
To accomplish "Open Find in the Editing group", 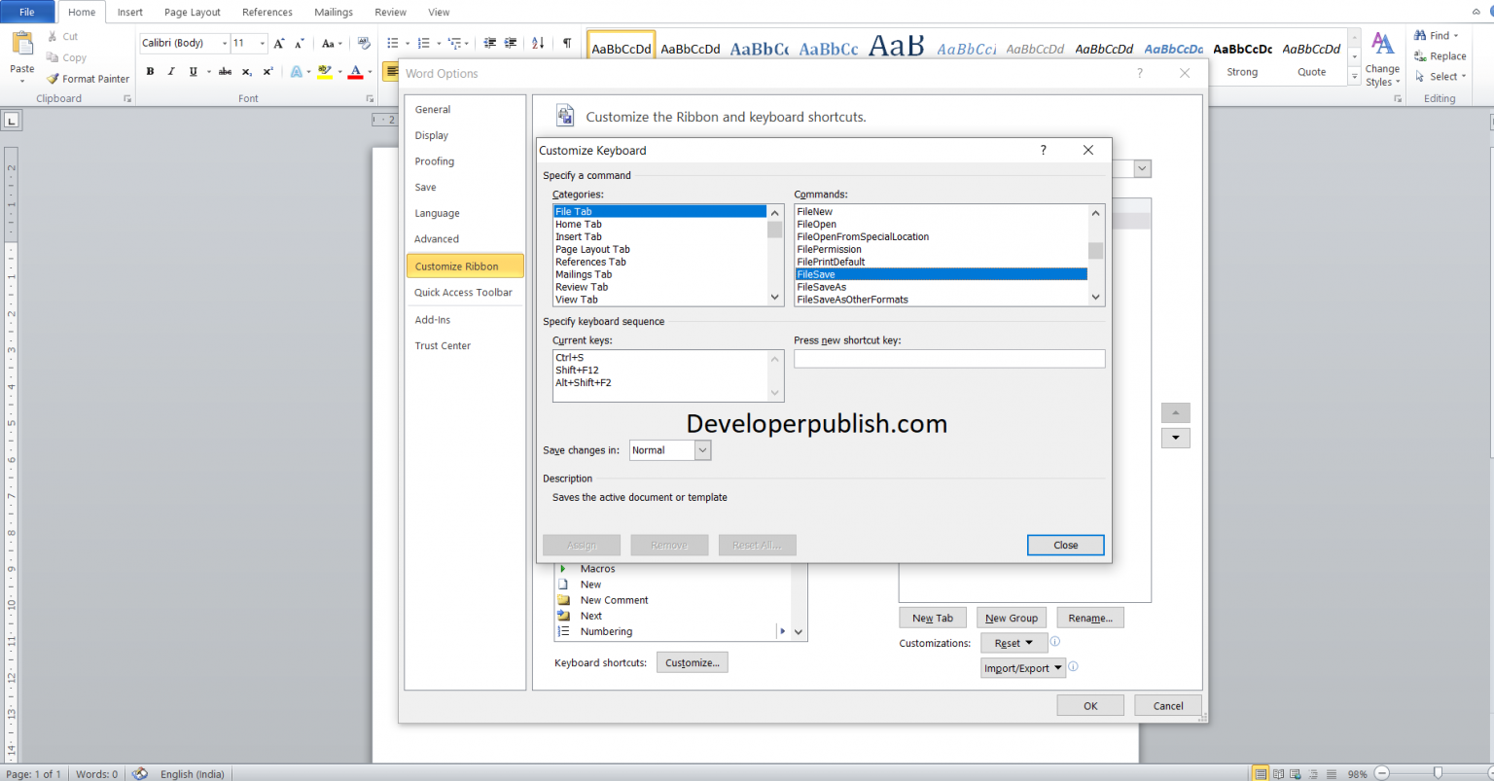I will (1432, 35).
